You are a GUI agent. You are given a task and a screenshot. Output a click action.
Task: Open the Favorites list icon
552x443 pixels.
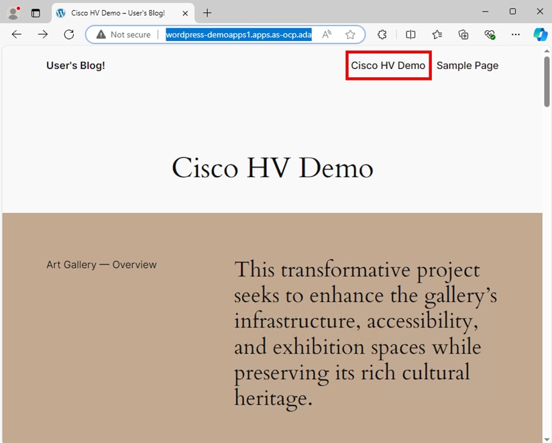(x=437, y=34)
